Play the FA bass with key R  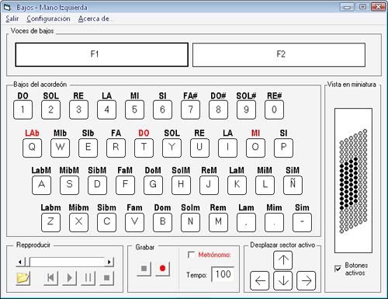tap(116, 148)
